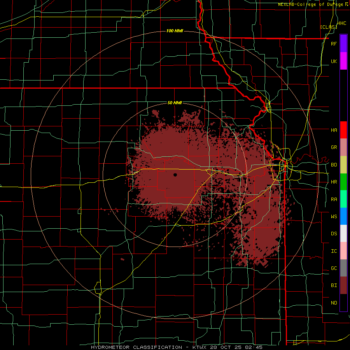This screenshot has height=350, width=350.
Task: Click the 'HYDROMETEOR CLASSIFICATION' title text
Action: pos(136,347)
